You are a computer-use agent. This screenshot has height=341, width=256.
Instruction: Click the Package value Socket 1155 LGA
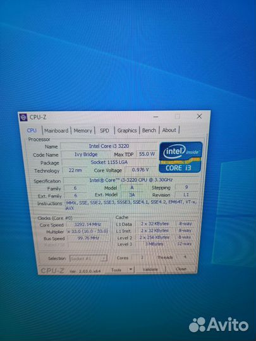click(109, 162)
